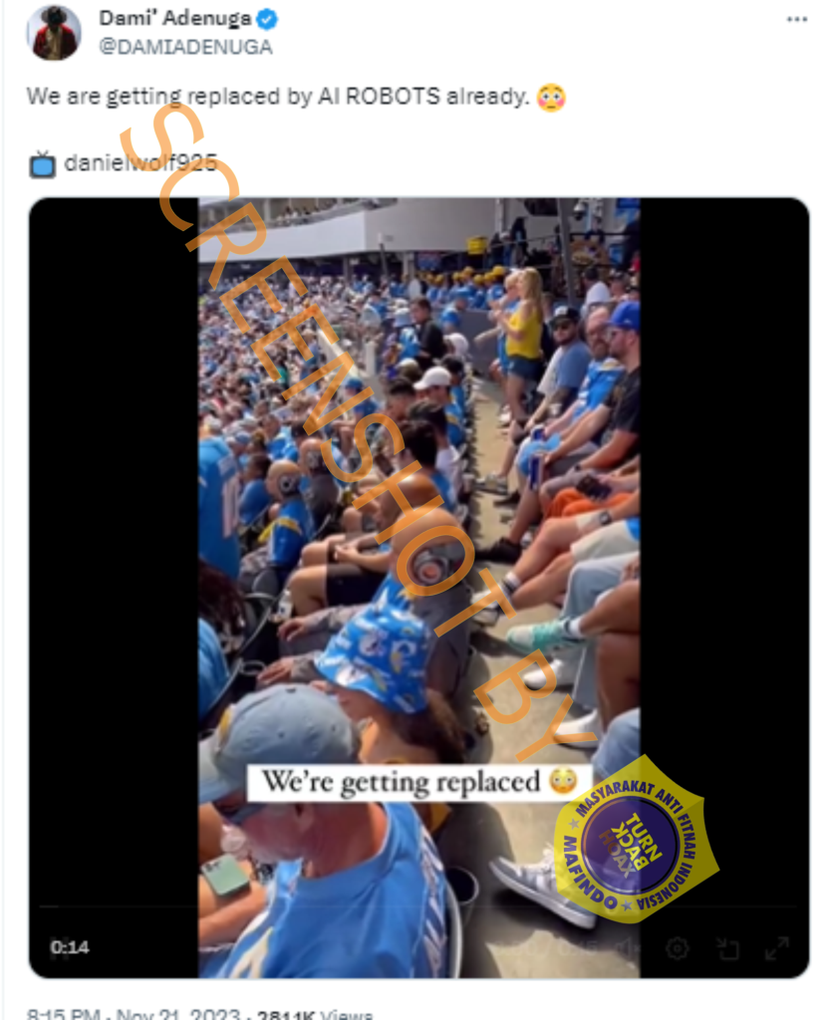Click the TV emoji before danielwolf925
This screenshot has height=1020, width=828.
pos(42,164)
